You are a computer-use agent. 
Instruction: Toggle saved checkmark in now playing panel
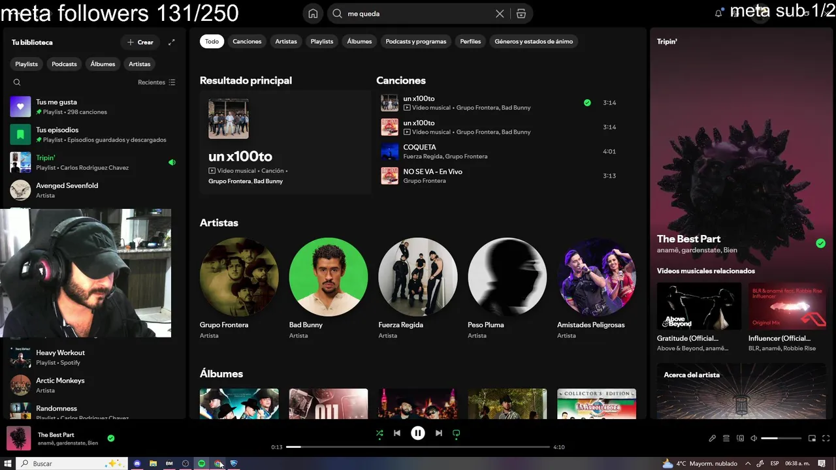coord(820,243)
